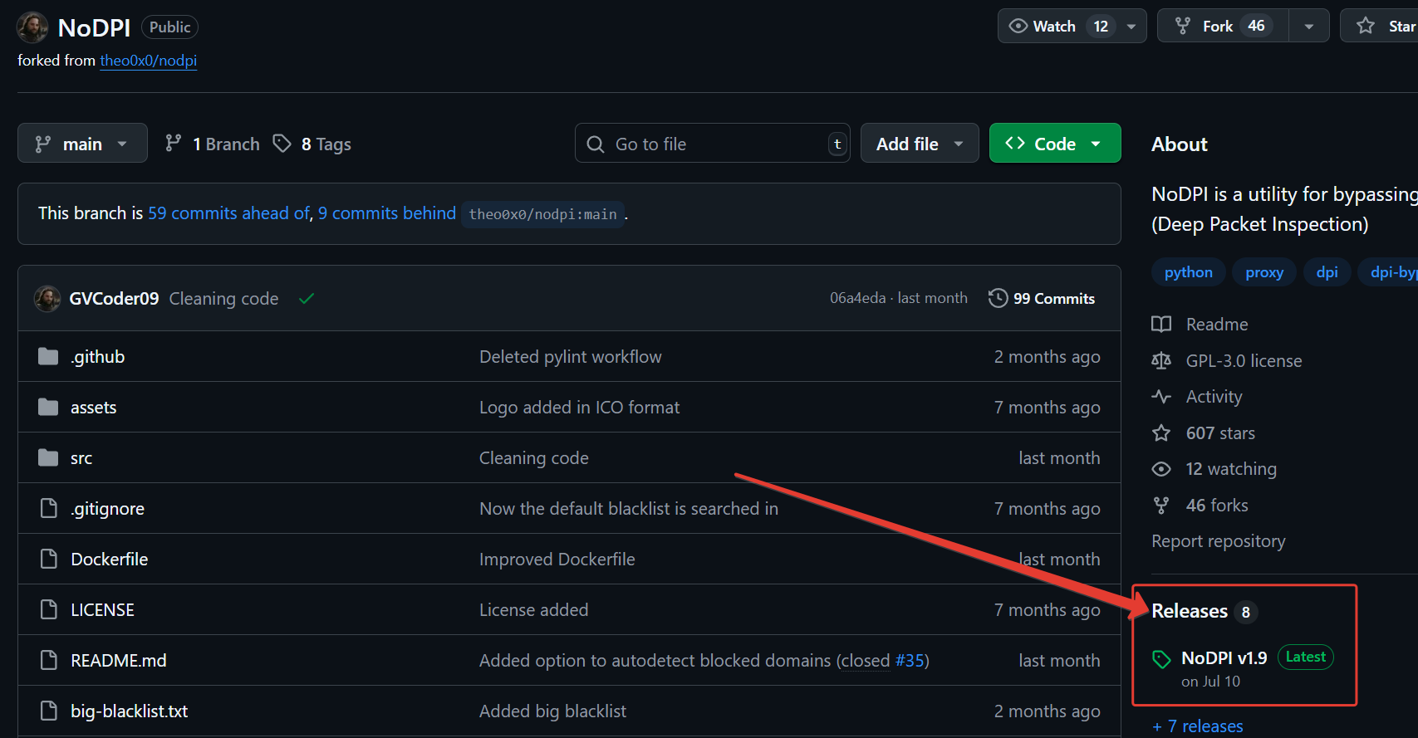Show the + 7 releases link
The width and height of the screenshot is (1418, 738).
(1198, 726)
